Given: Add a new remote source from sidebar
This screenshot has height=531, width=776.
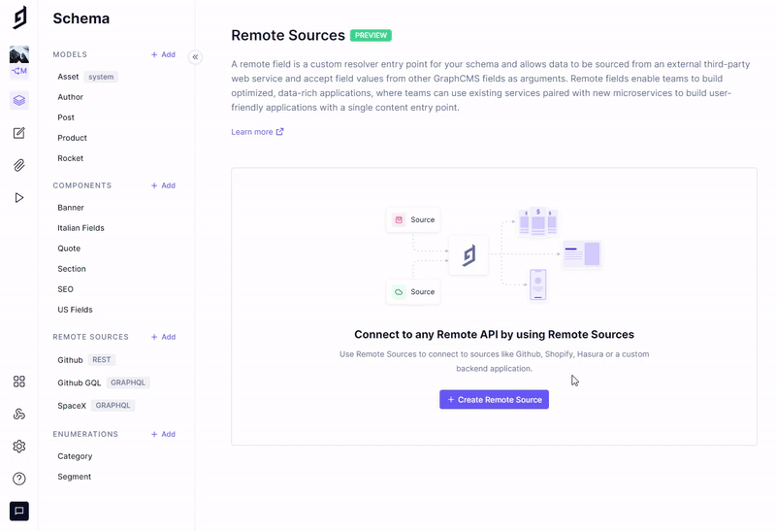Looking at the screenshot, I should (163, 337).
